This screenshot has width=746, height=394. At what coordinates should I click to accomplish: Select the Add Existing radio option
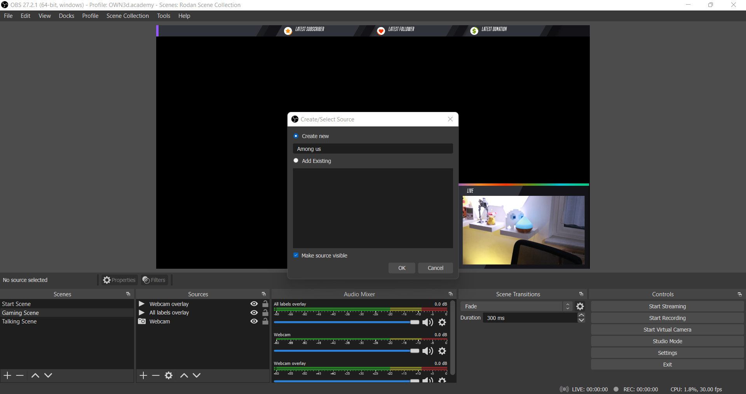pos(296,161)
